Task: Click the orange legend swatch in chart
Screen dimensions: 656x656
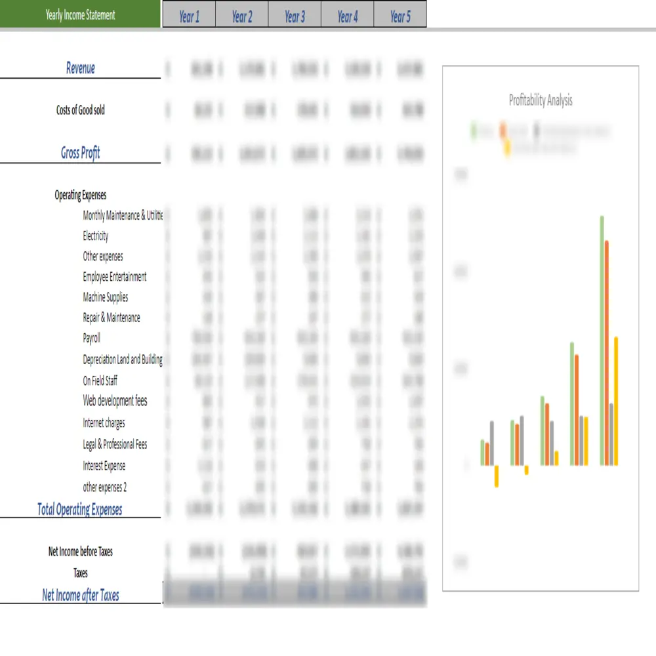Action: pyautogui.click(x=502, y=130)
